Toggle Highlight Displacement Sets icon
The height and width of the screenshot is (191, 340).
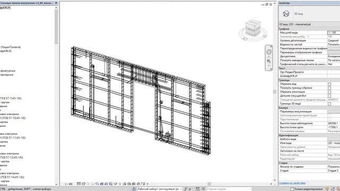(x=139, y=184)
